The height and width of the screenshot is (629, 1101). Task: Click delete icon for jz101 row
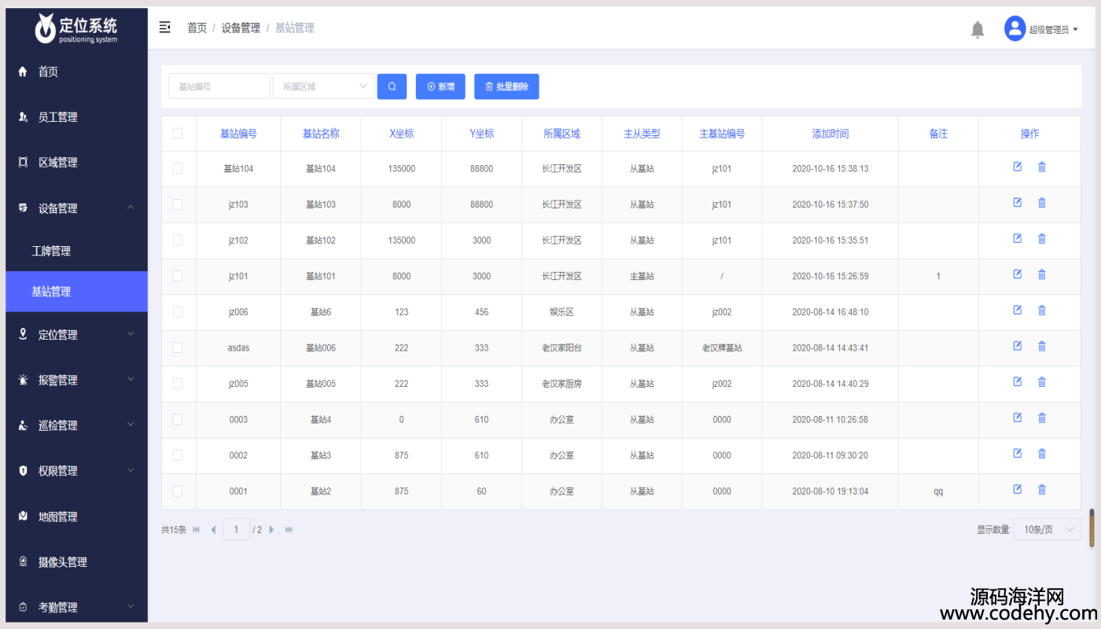[1042, 274]
